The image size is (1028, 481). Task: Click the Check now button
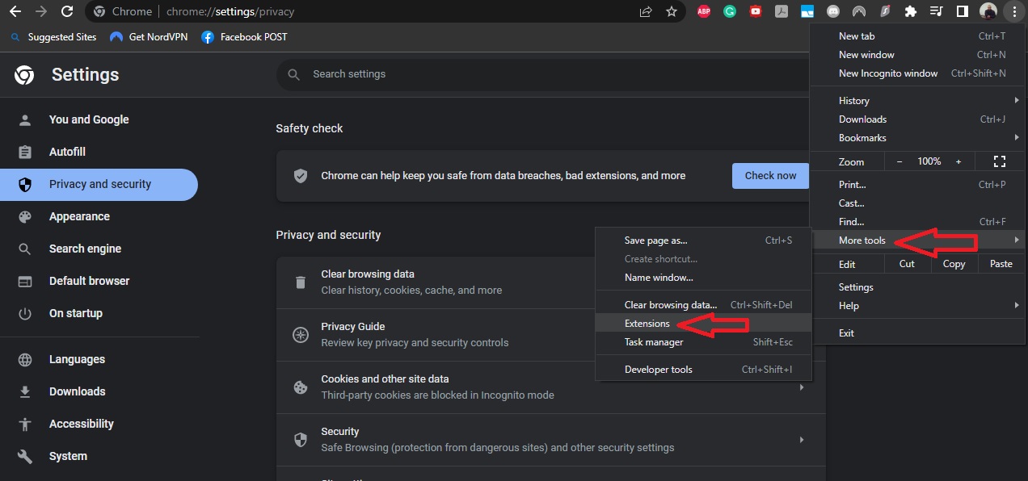click(x=769, y=175)
